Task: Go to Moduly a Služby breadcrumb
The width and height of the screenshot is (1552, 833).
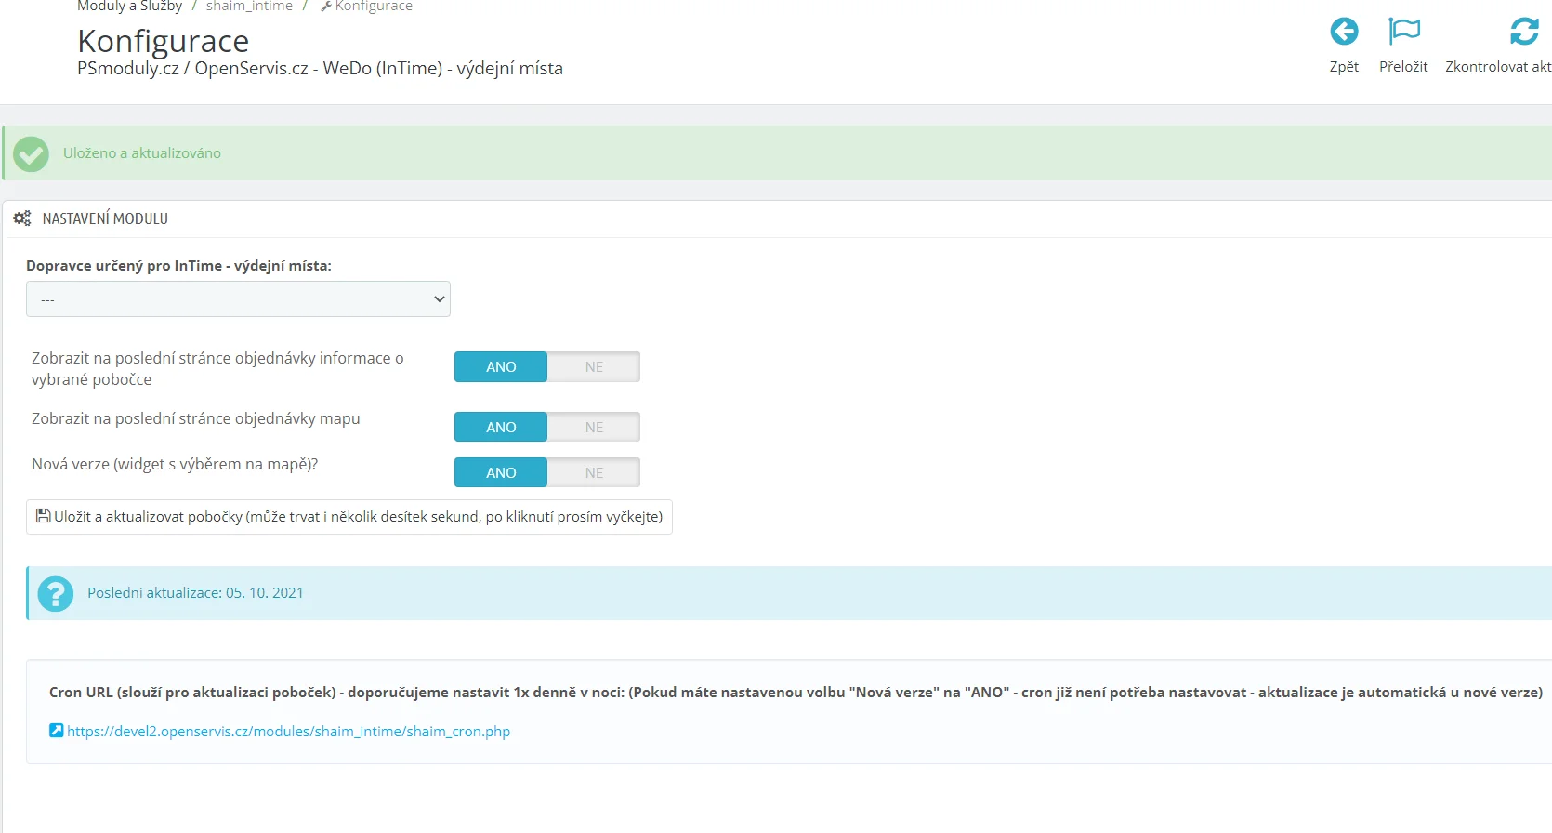Action: (129, 7)
